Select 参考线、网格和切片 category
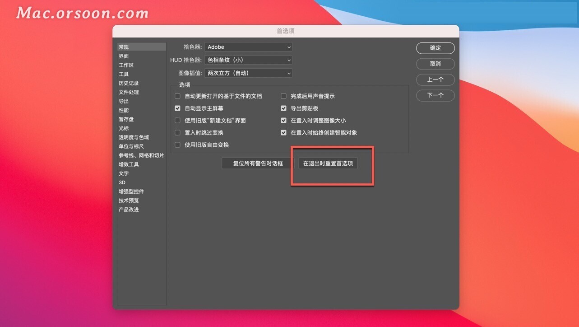 point(142,155)
